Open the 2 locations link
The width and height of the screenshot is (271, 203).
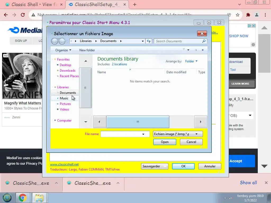coord(119,64)
